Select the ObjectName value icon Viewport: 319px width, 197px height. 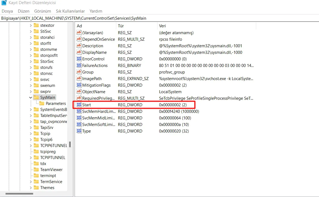click(79, 92)
